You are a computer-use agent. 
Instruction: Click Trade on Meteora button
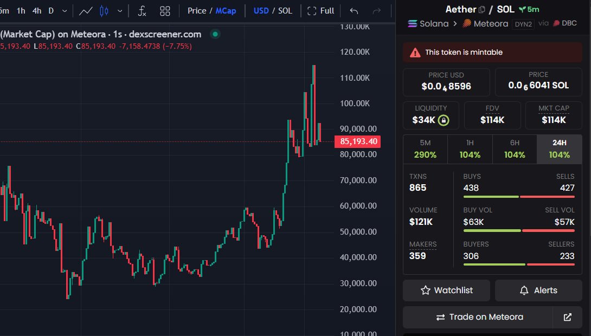(x=478, y=317)
